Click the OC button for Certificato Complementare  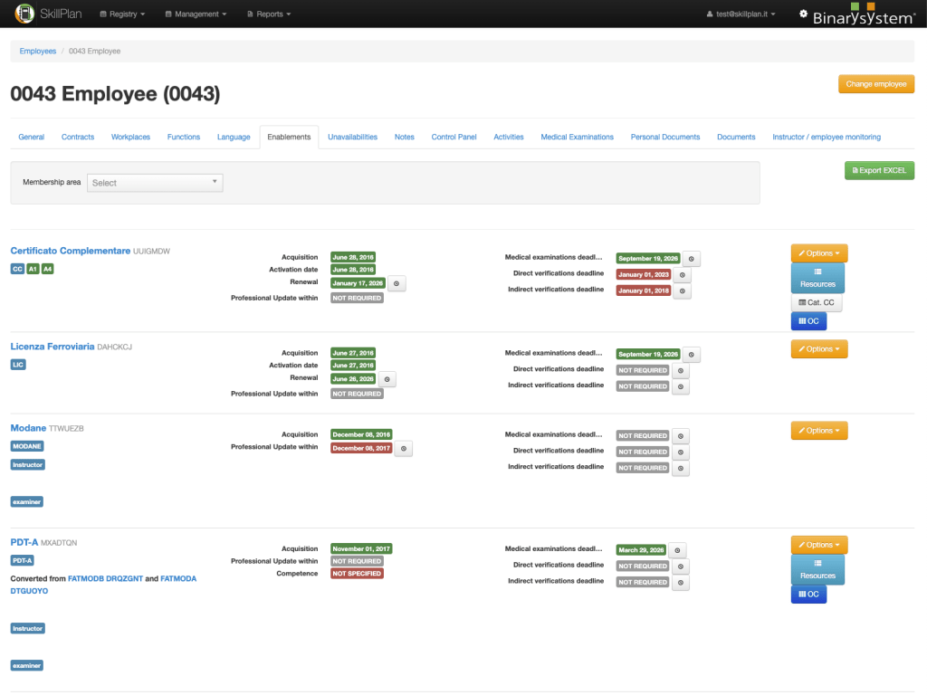click(x=808, y=321)
